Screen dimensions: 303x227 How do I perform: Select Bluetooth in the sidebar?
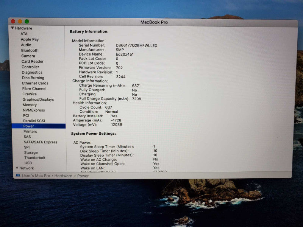coord(30,50)
